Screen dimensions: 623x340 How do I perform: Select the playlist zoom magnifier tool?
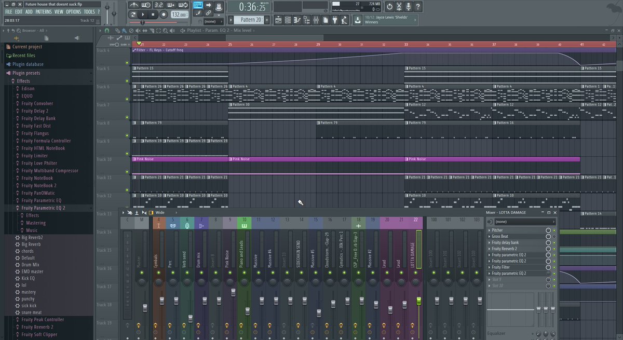pyautogui.click(x=165, y=31)
